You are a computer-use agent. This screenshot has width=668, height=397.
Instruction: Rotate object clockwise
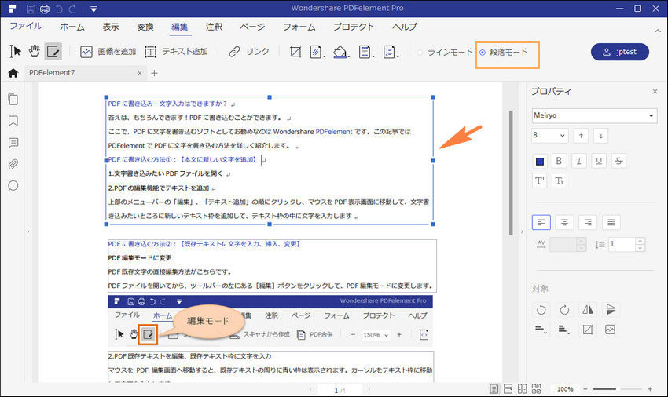click(564, 309)
